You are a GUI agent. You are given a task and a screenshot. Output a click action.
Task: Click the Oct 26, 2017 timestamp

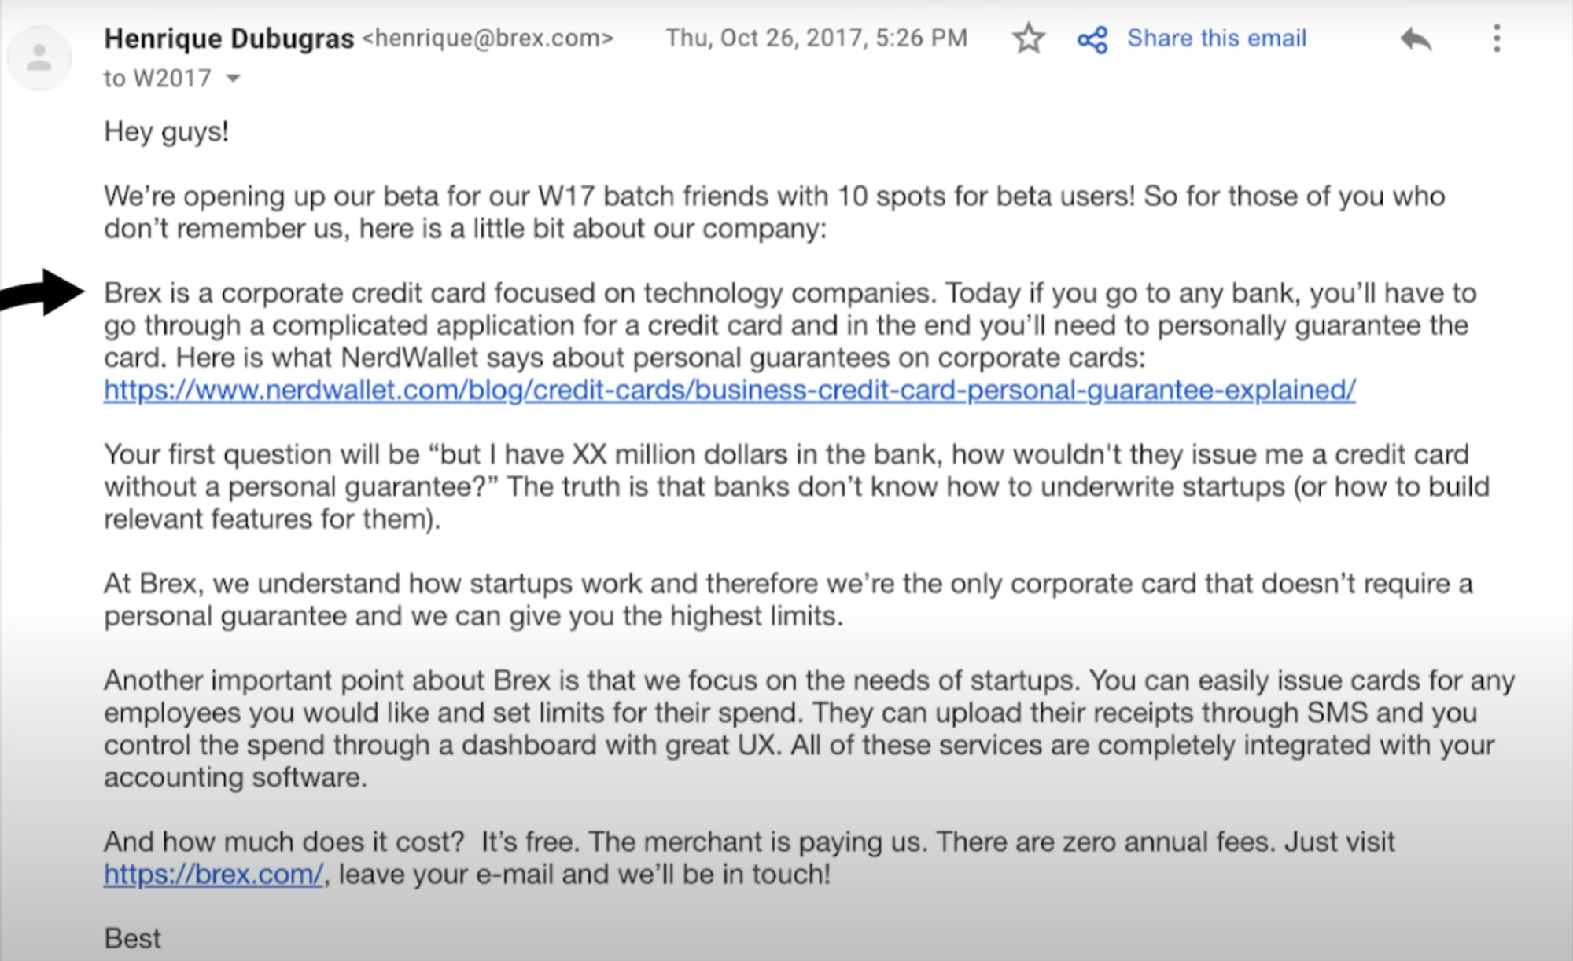pyautogui.click(x=816, y=39)
